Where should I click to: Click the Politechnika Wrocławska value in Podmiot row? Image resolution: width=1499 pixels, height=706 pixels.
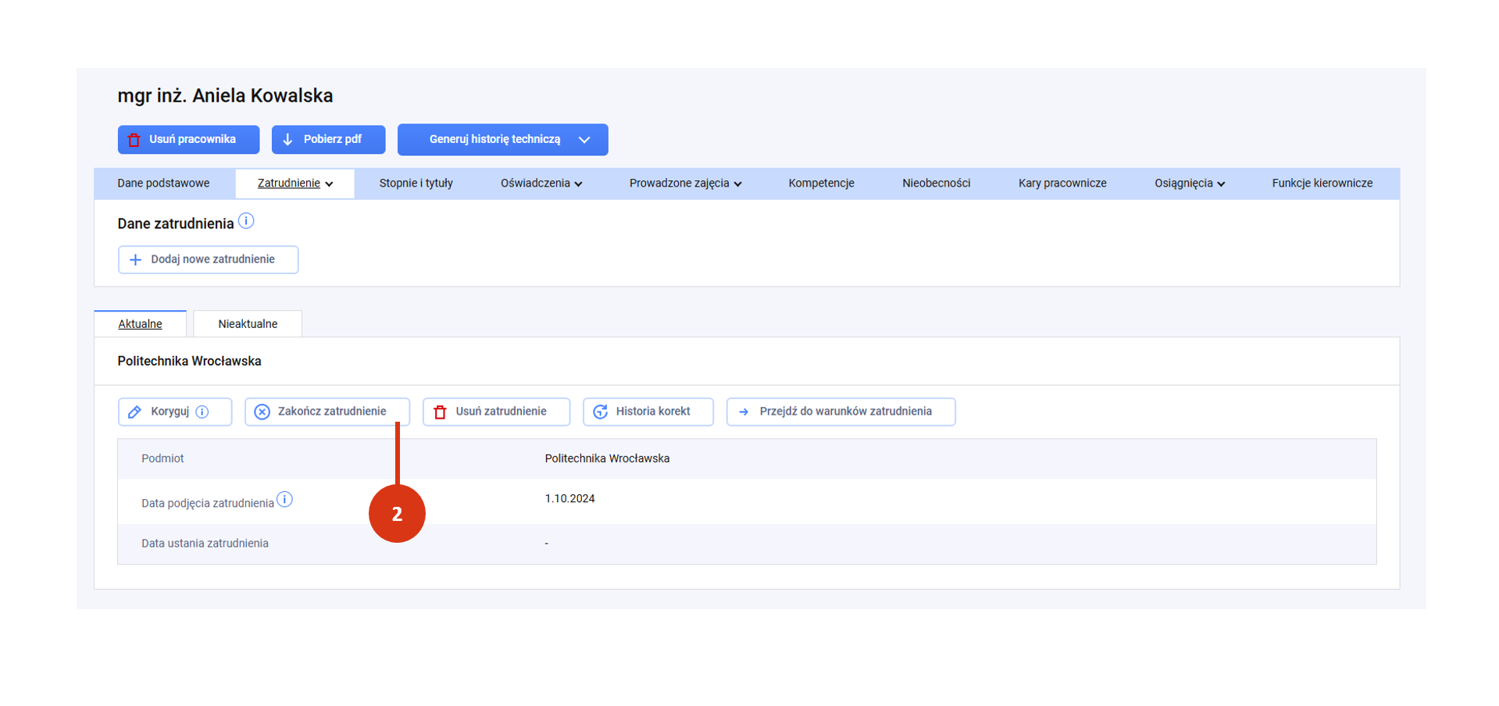pyautogui.click(x=607, y=459)
